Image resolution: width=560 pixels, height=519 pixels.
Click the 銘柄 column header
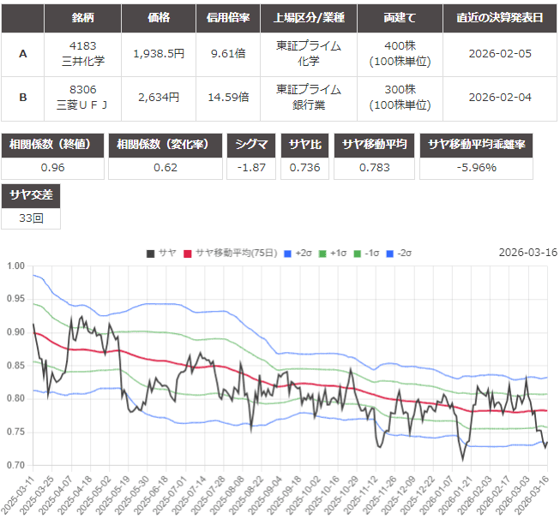82,17
